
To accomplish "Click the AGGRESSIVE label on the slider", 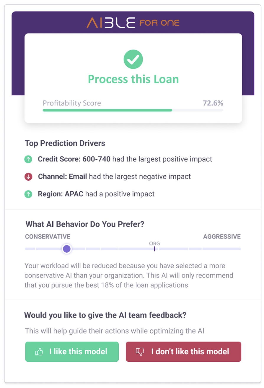I will (x=222, y=237).
